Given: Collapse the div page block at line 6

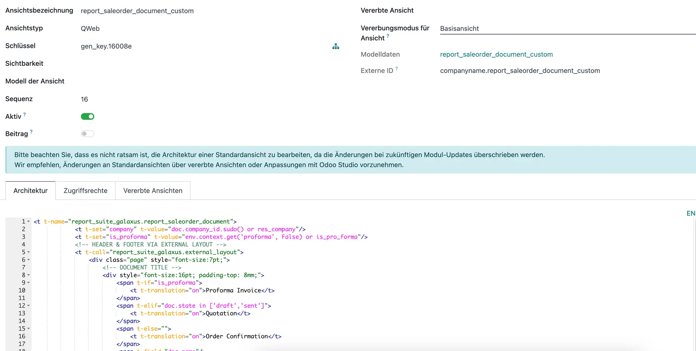Looking at the screenshot, I should pyautogui.click(x=29, y=260).
